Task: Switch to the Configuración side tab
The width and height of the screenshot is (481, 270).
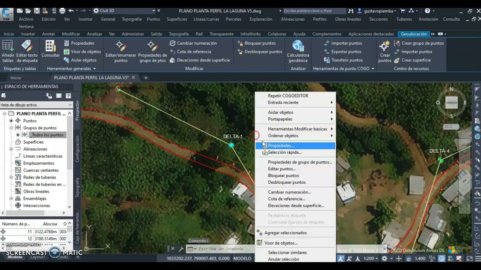Action: [x=77, y=149]
